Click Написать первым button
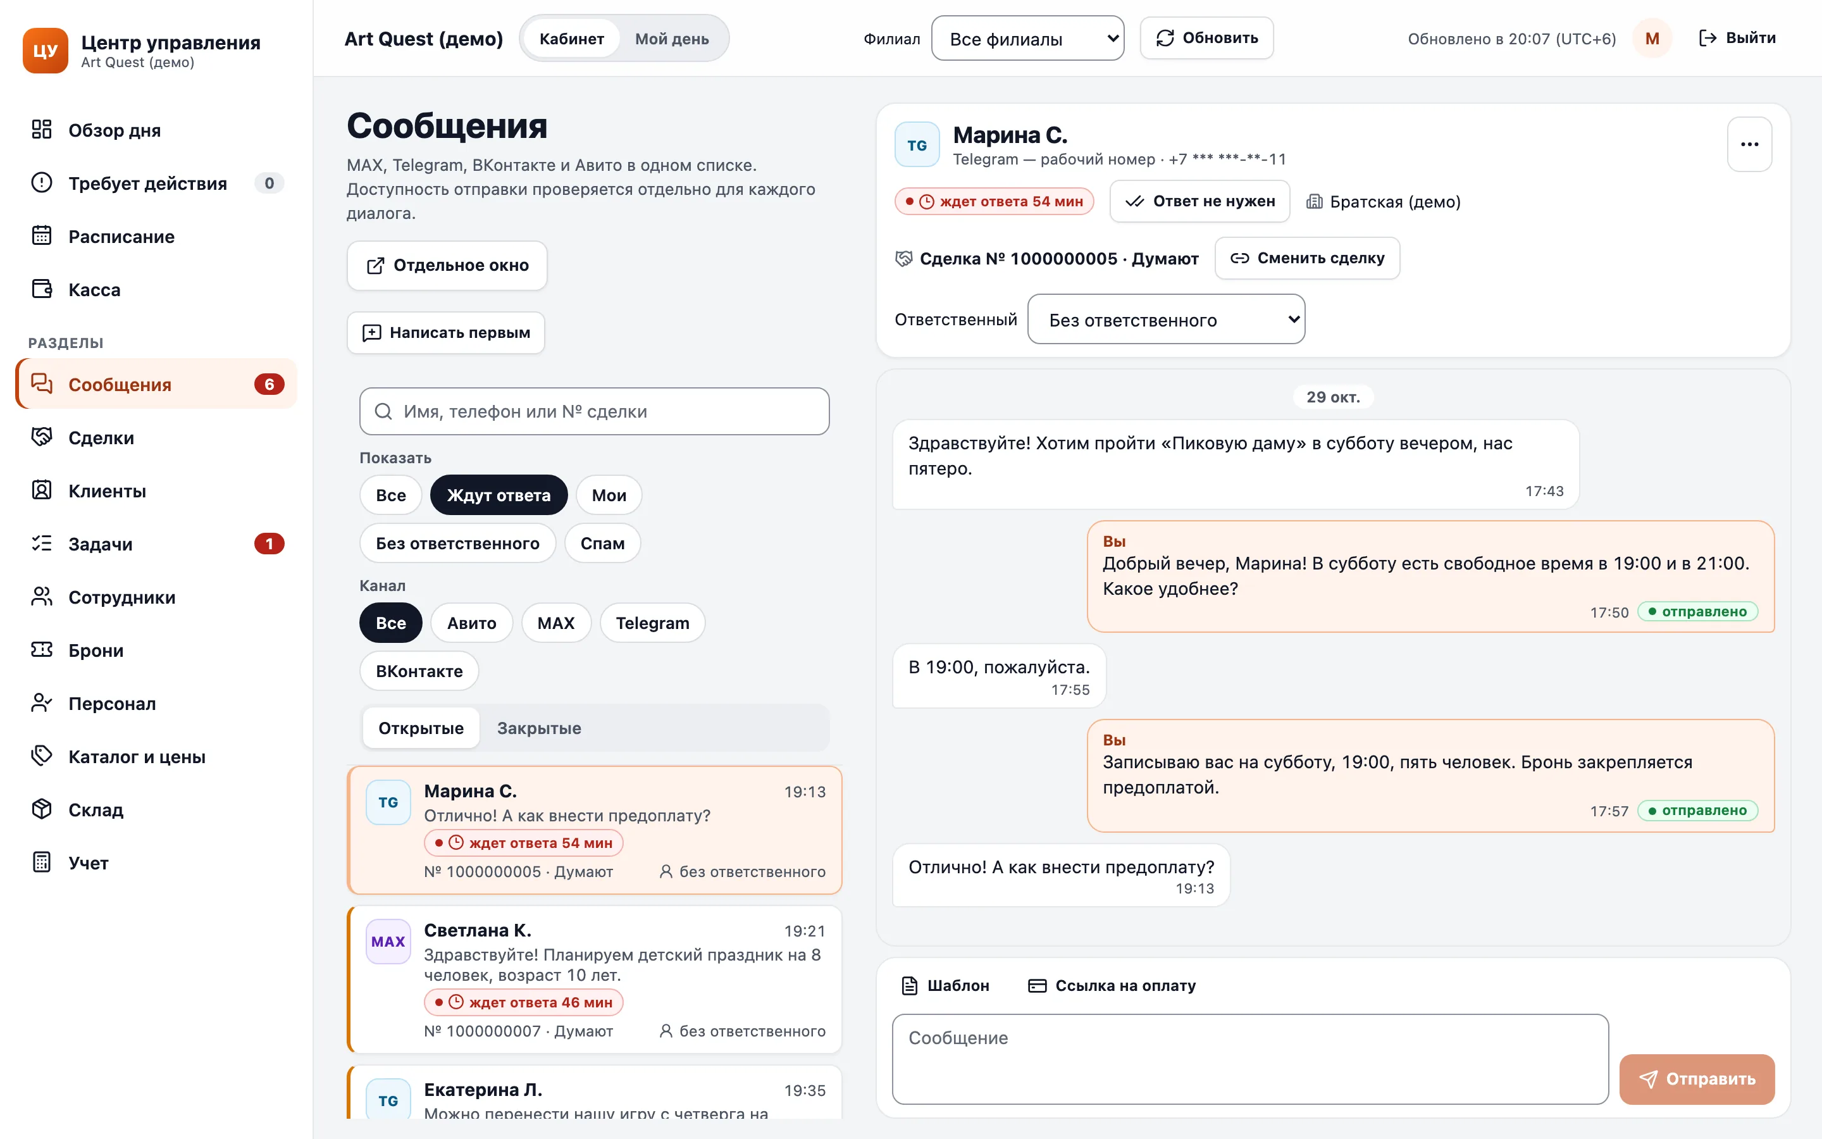 pos(446,332)
